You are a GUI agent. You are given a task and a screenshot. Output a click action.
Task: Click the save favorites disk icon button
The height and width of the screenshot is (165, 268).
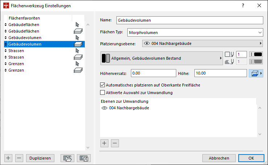pyautogui.click(x=84, y=158)
